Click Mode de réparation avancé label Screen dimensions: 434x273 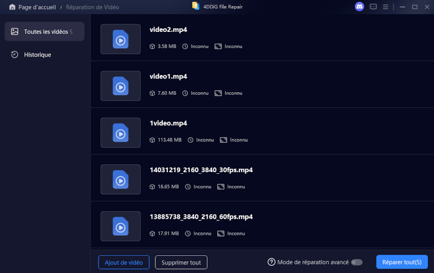tap(313, 262)
